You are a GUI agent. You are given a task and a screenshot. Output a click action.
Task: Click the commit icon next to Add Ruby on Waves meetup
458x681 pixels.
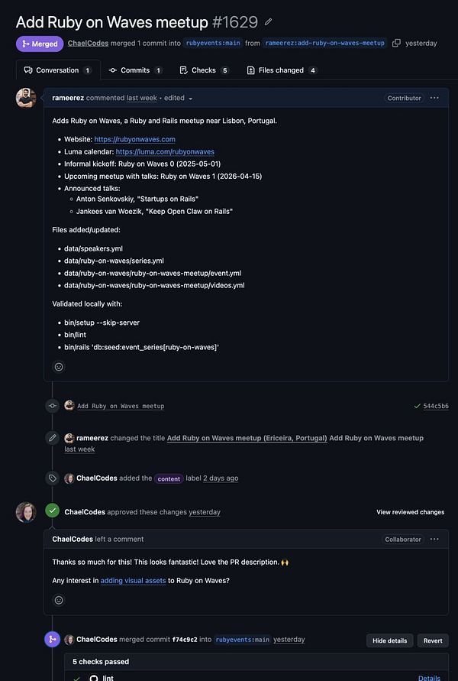tap(53, 406)
